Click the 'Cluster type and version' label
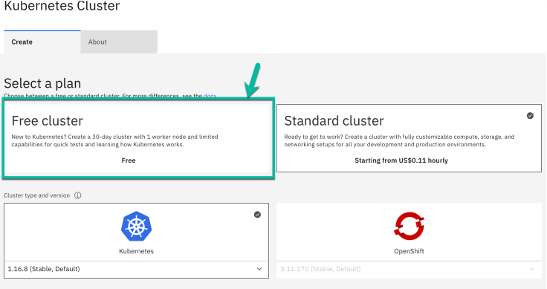The height and width of the screenshot is (289, 547). coord(37,195)
